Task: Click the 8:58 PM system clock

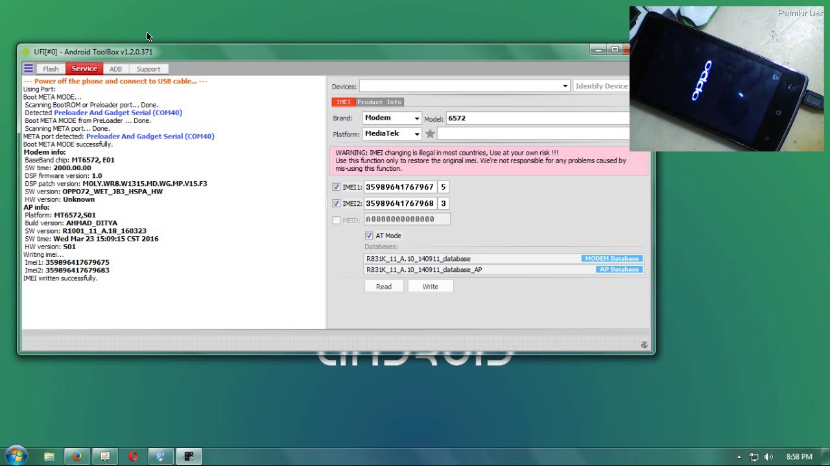Action: coord(799,457)
